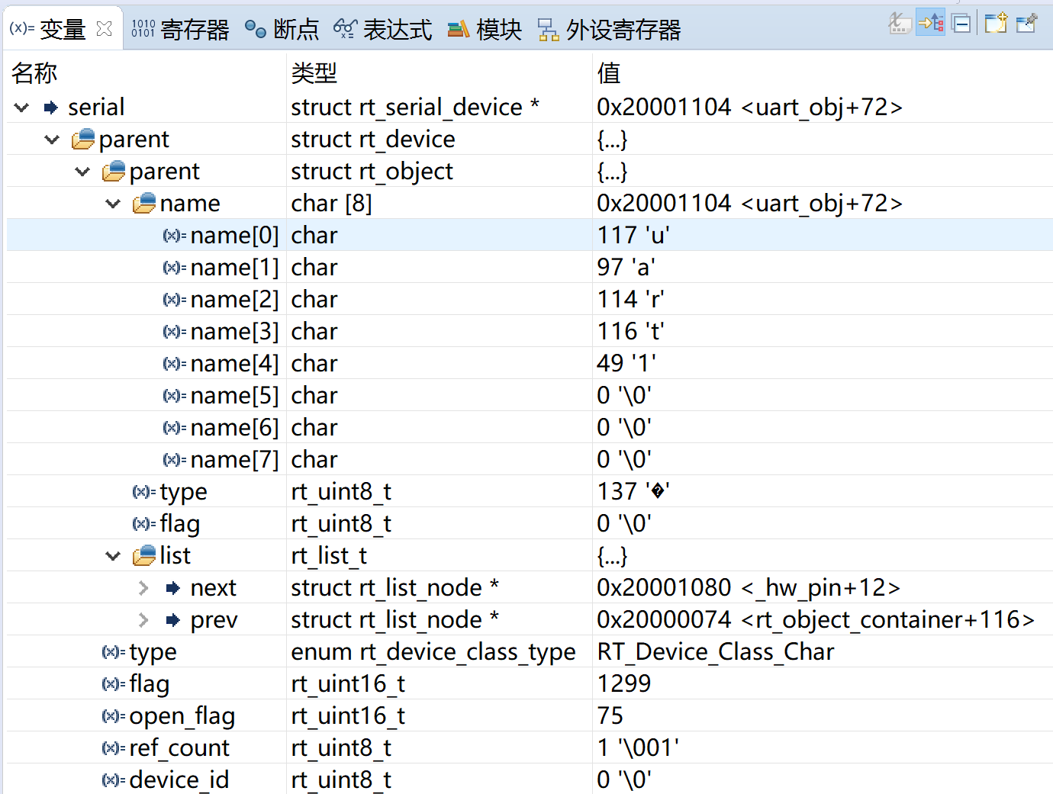
Task: Click the Peripheral Registers icon beside 外设寄存器
Action: (x=548, y=27)
